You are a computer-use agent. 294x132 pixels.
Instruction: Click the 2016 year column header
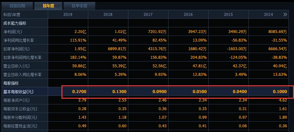(188, 15)
